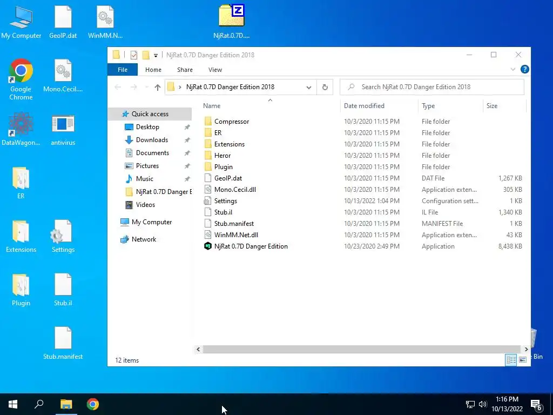Select the Google Chrome desktop shortcut
This screenshot has height=415, width=553.
tap(21, 79)
